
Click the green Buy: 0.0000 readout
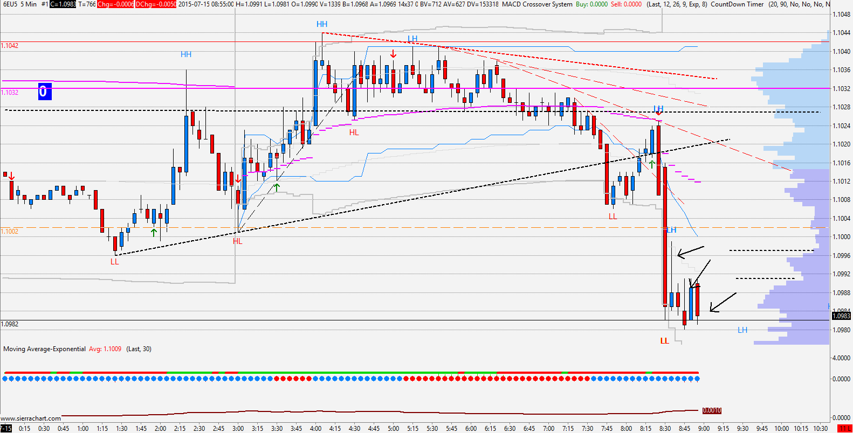click(591, 4)
